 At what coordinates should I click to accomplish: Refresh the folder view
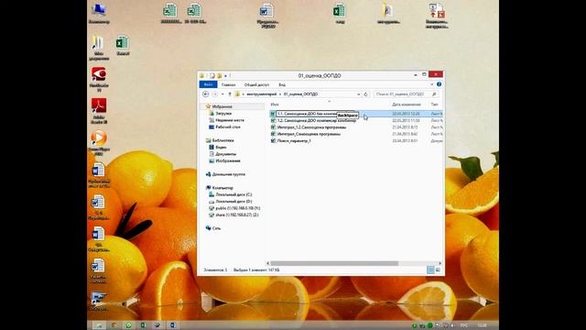click(366, 94)
